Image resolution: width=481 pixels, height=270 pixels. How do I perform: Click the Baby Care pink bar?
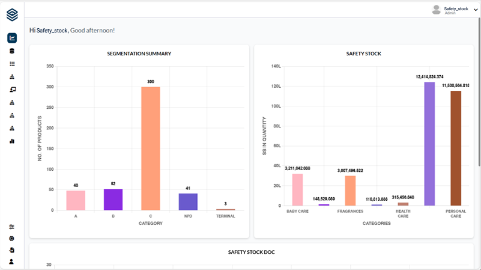pos(297,189)
